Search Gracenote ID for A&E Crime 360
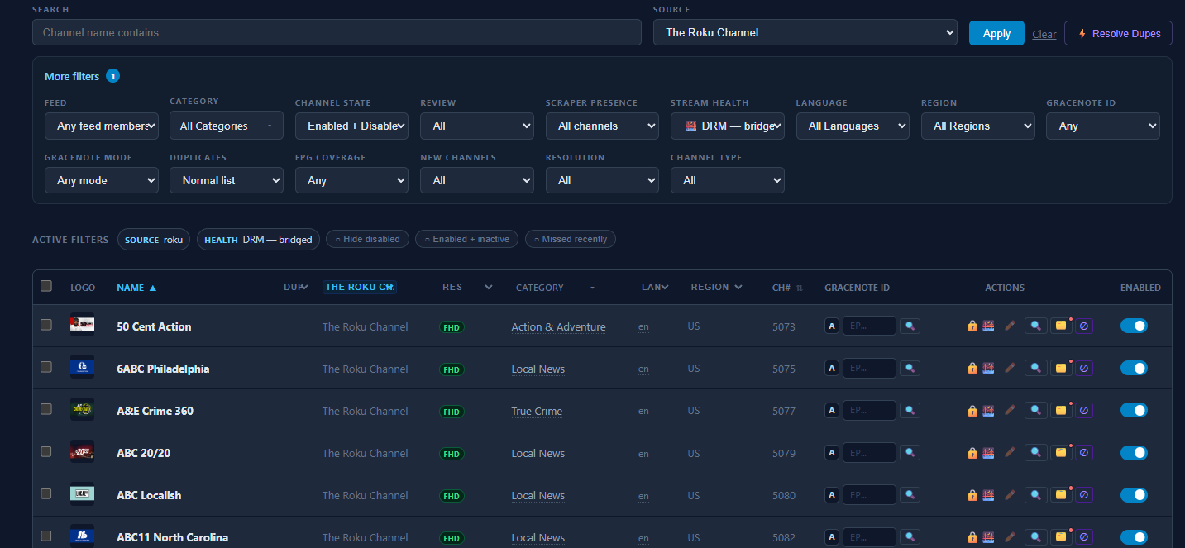This screenshot has height=548, width=1185. tap(910, 411)
